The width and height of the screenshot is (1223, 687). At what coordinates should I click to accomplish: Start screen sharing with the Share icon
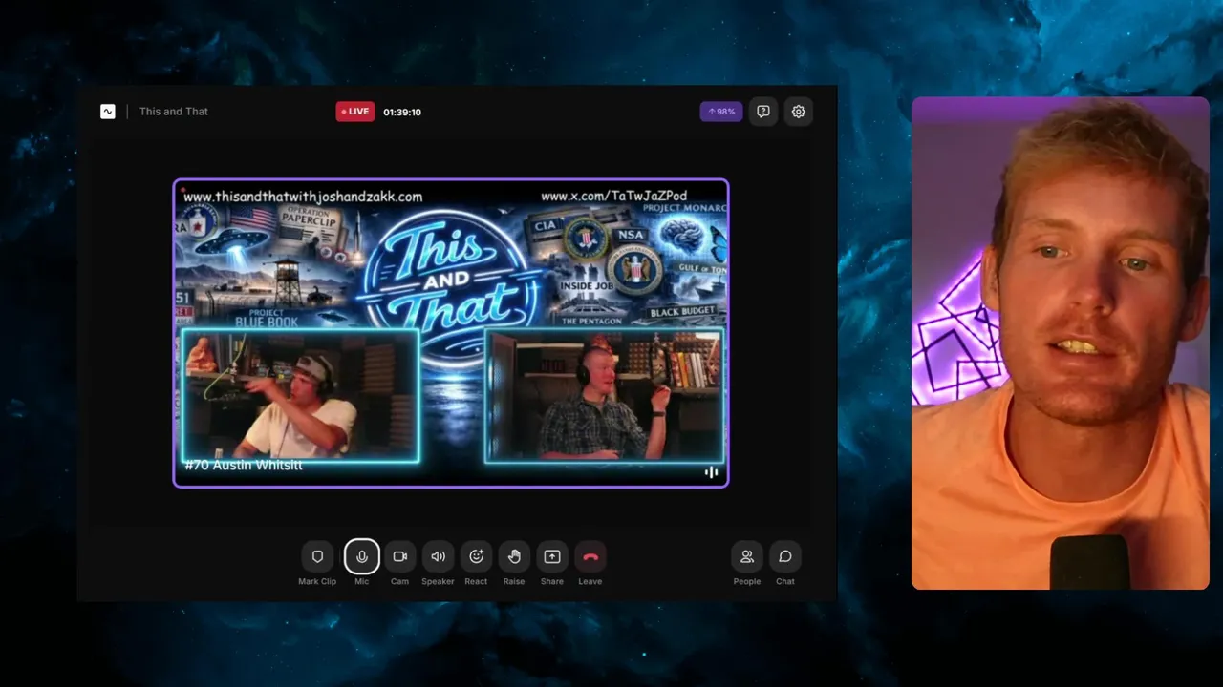pyautogui.click(x=552, y=556)
